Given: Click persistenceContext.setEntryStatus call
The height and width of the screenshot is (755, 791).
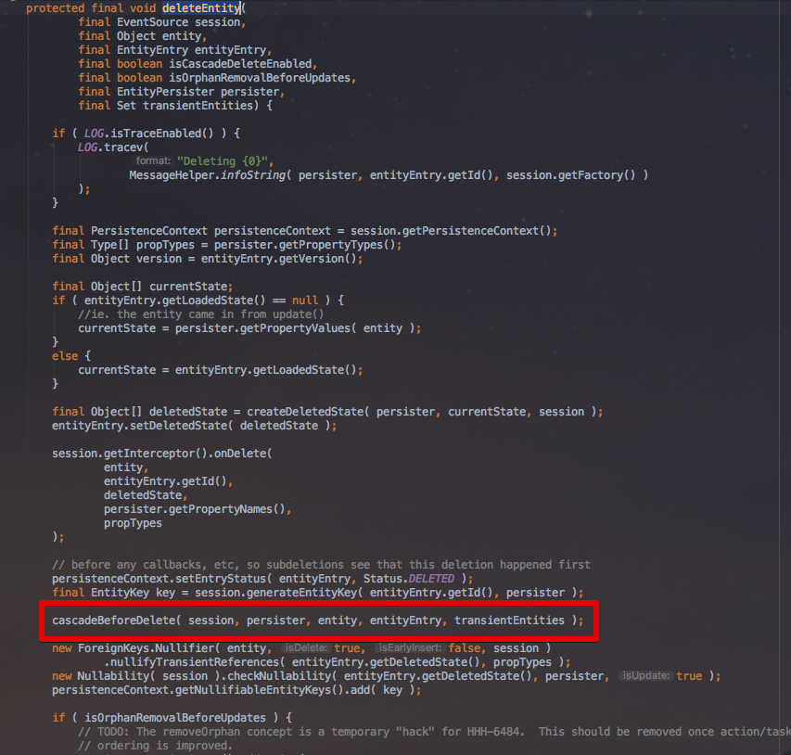Looking at the screenshot, I should tap(260, 579).
